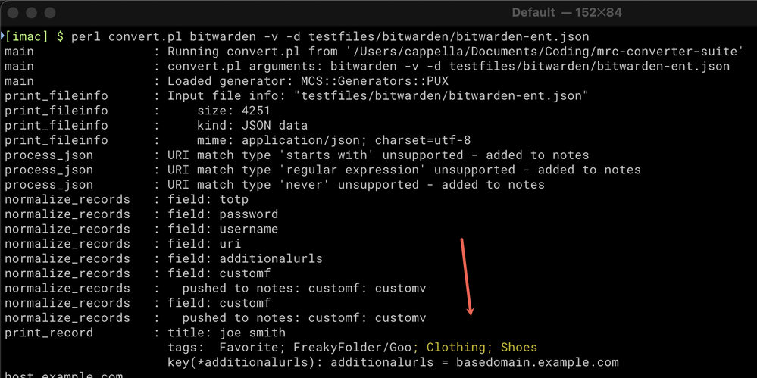Click the "Default — 152×84" window title
Viewport: 757px width, 378px height.
point(565,13)
